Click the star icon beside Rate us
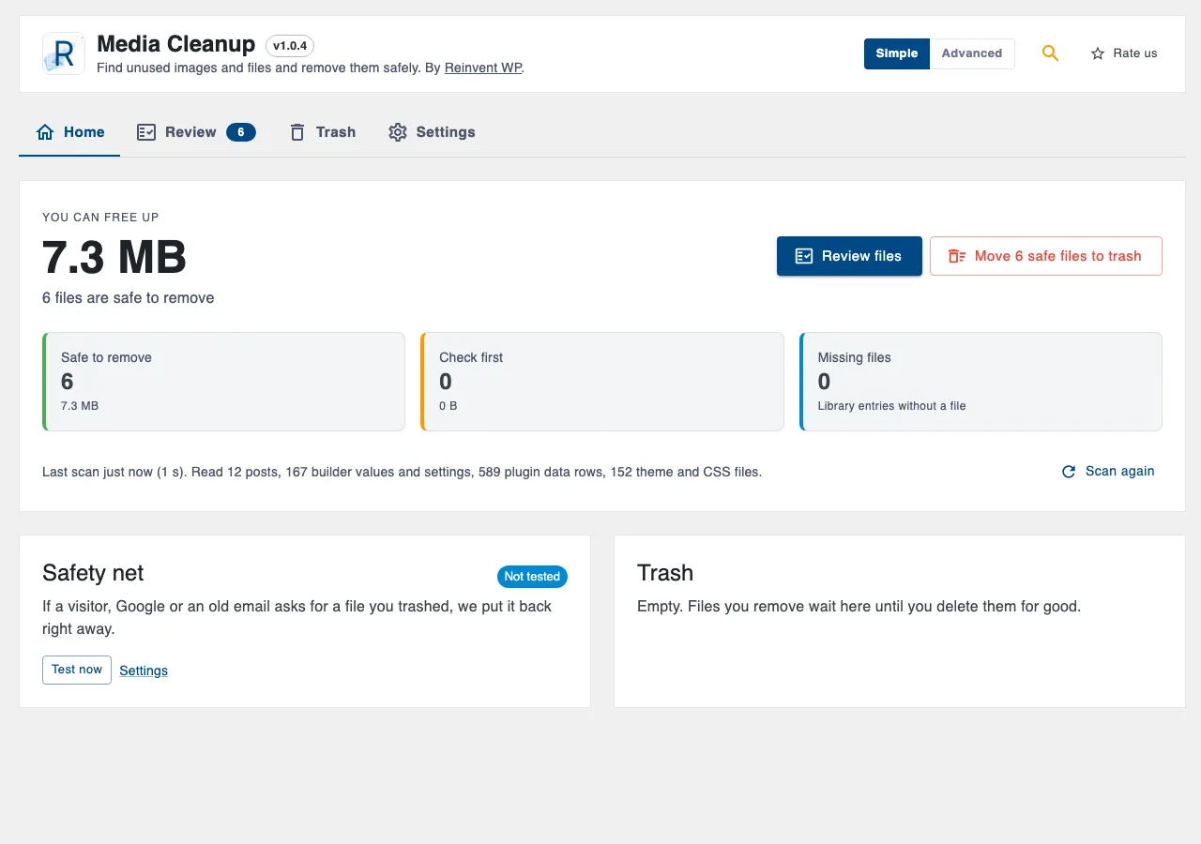 1098,53
